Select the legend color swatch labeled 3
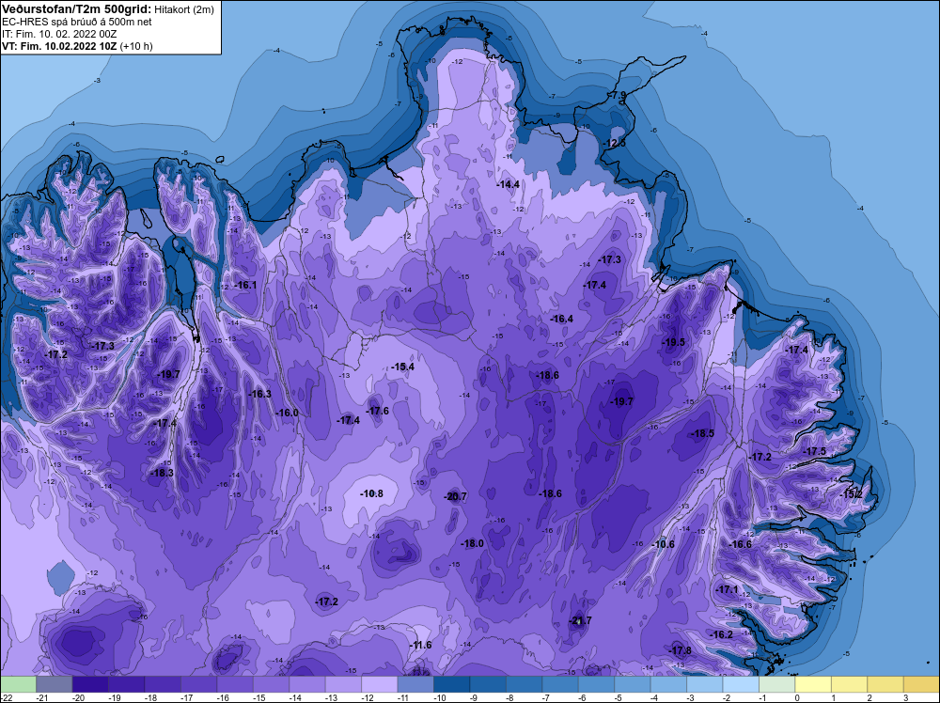The width and height of the screenshot is (940, 703). pyautogui.click(x=922, y=684)
